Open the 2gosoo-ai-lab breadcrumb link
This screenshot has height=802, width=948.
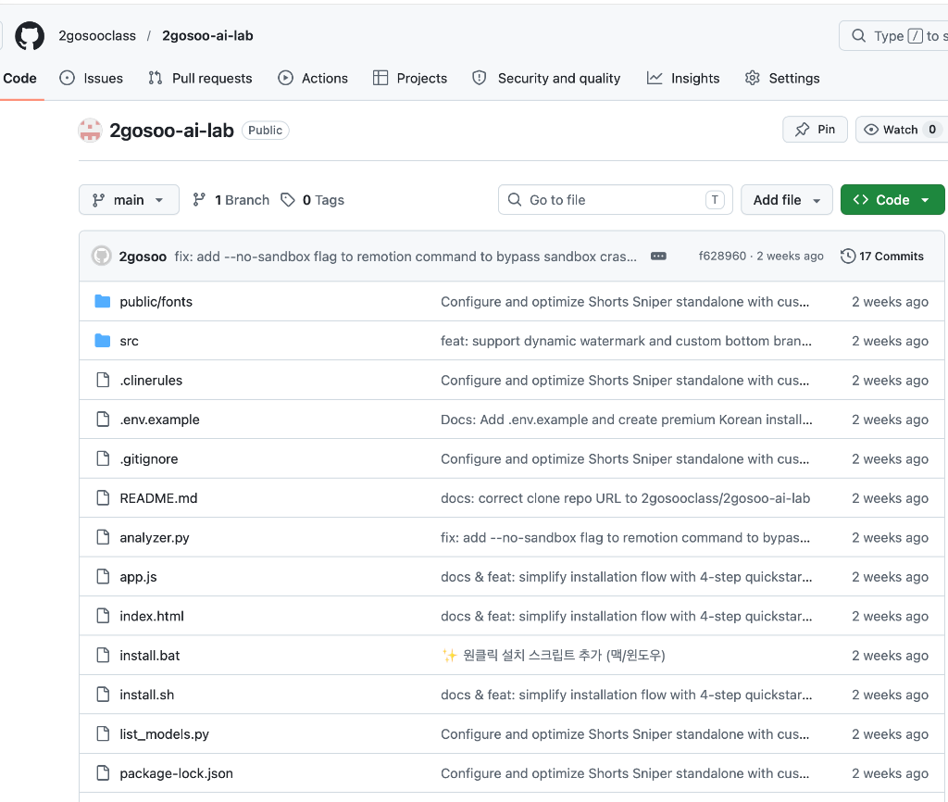click(x=207, y=36)
